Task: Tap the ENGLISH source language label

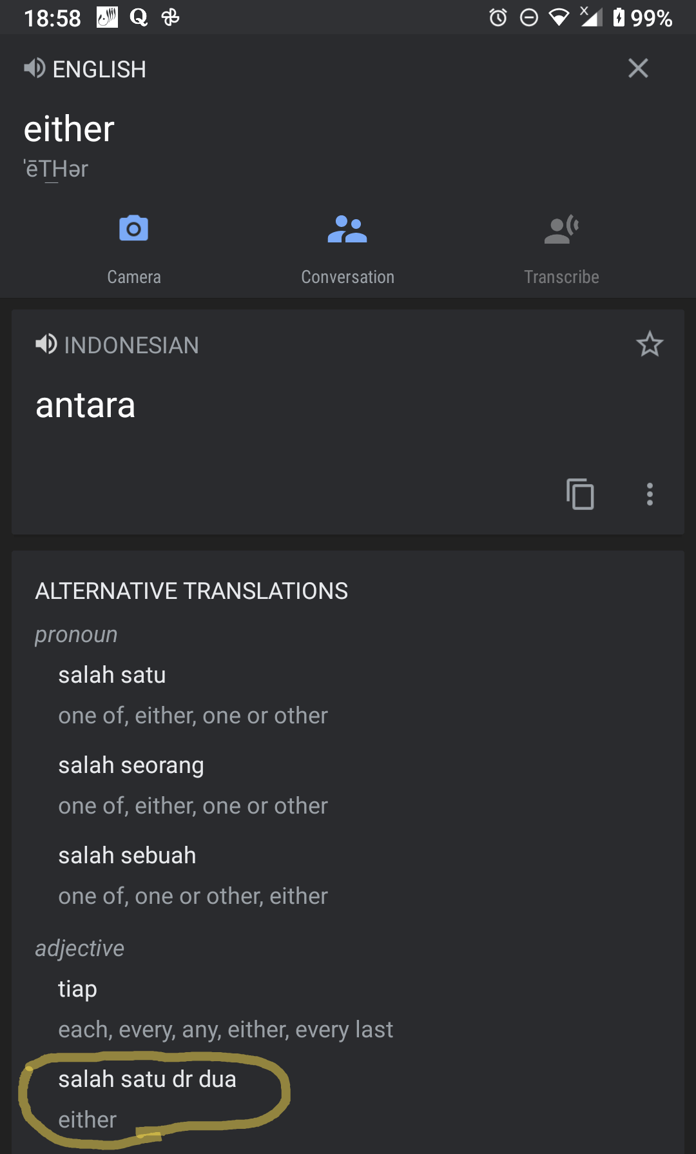Action: click(x=99, y=69)
